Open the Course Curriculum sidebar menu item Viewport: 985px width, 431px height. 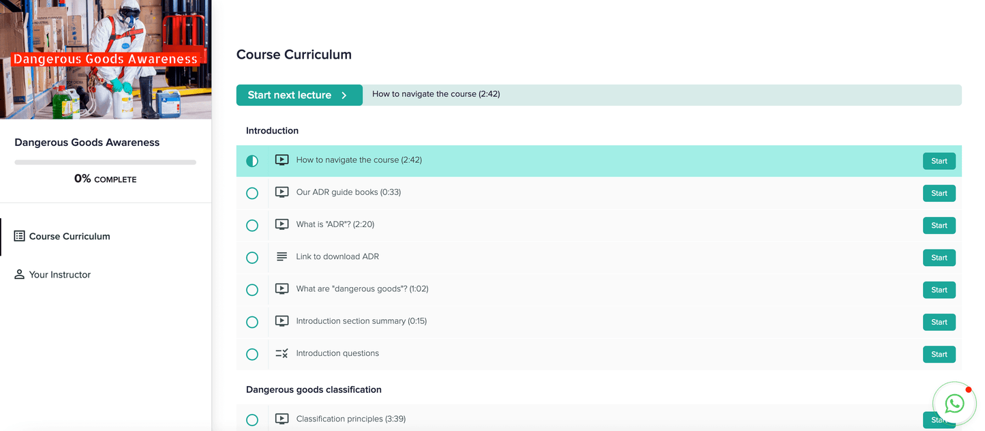70,237
